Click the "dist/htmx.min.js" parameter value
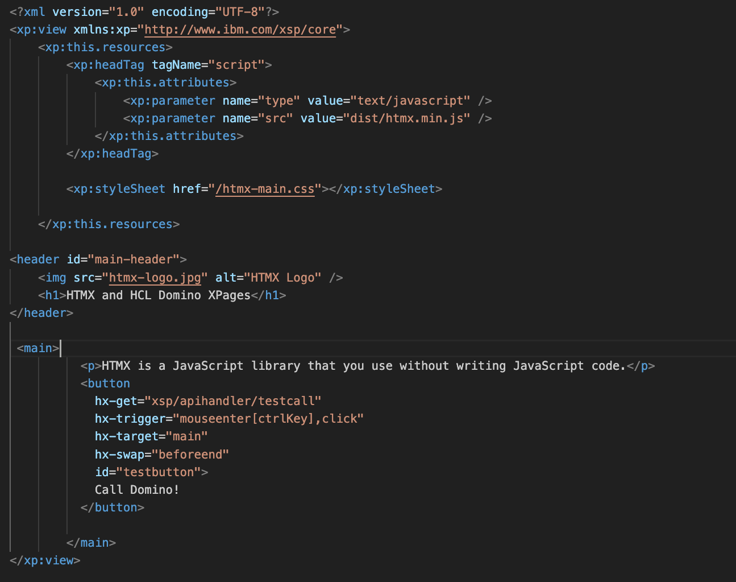The image size is (736, 582). pos(407,118)
